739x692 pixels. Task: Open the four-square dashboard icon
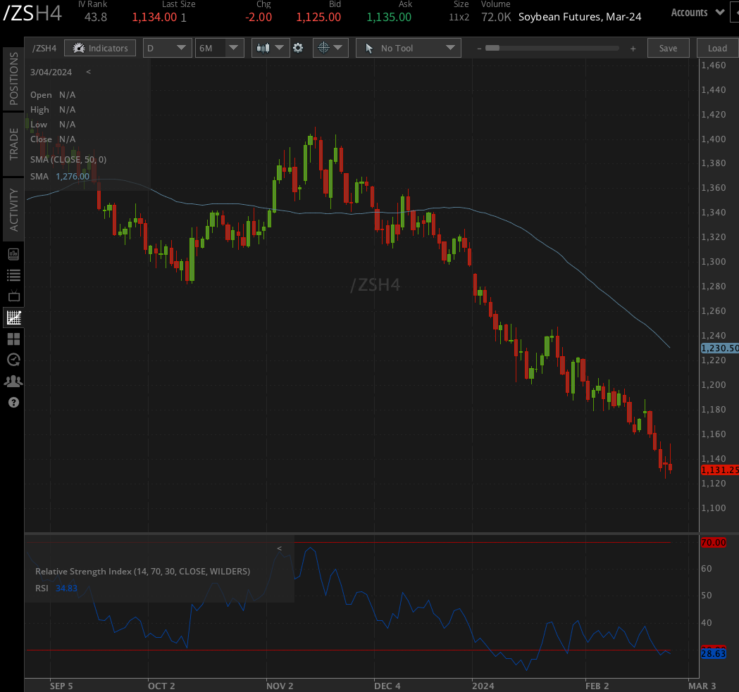click(x=13, y=339)
